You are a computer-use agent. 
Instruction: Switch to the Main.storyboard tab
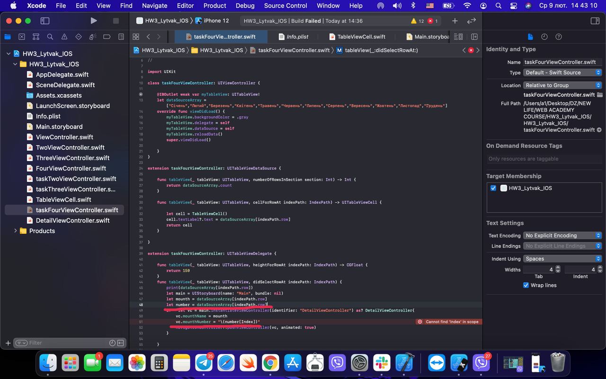427,36
